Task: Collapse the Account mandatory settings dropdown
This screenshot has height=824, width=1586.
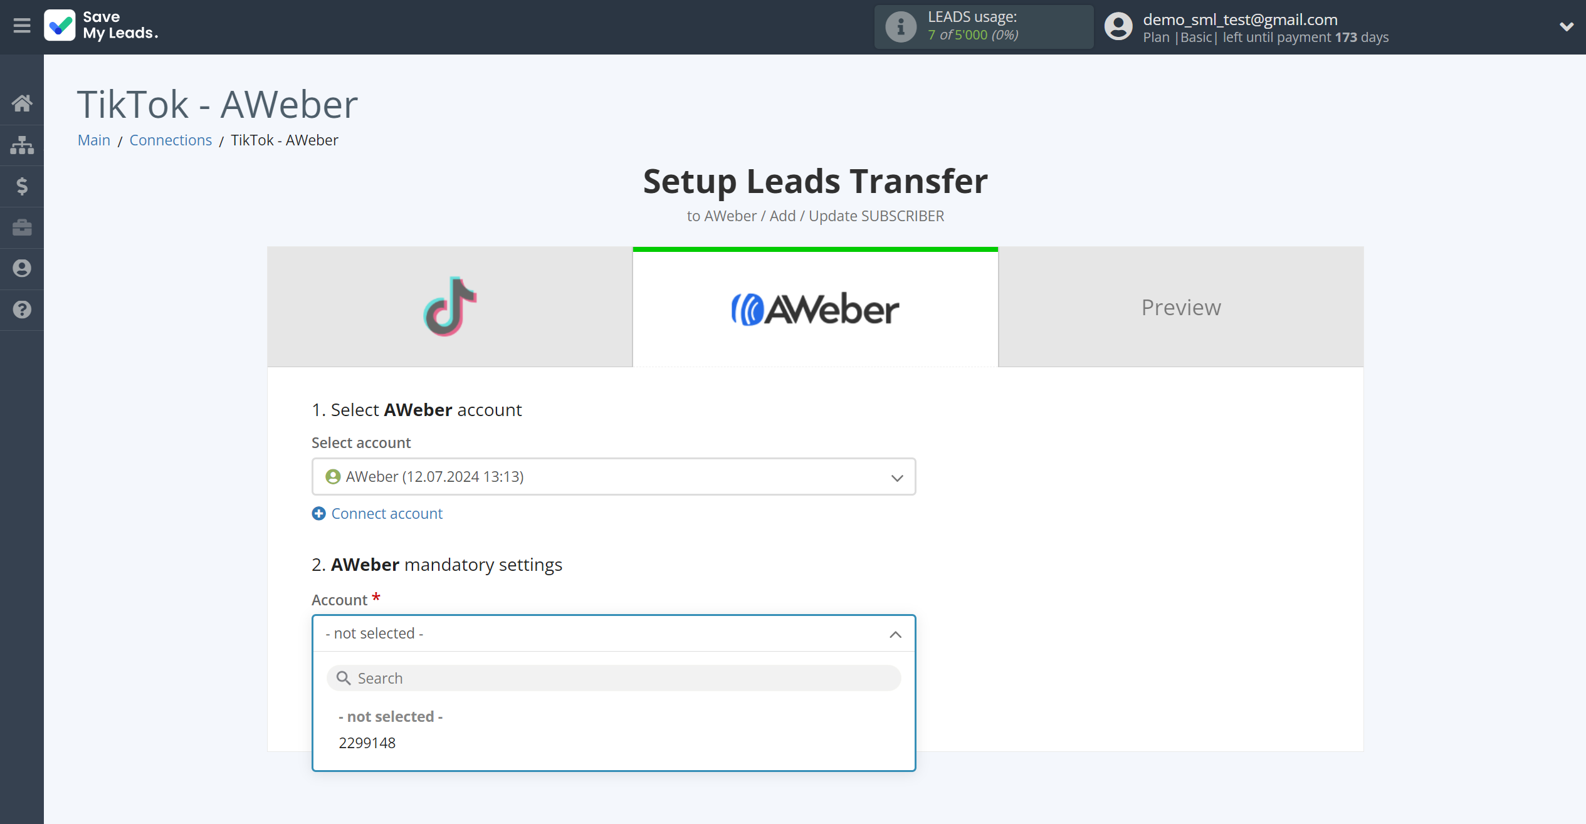Action: (x=896, y=634)
